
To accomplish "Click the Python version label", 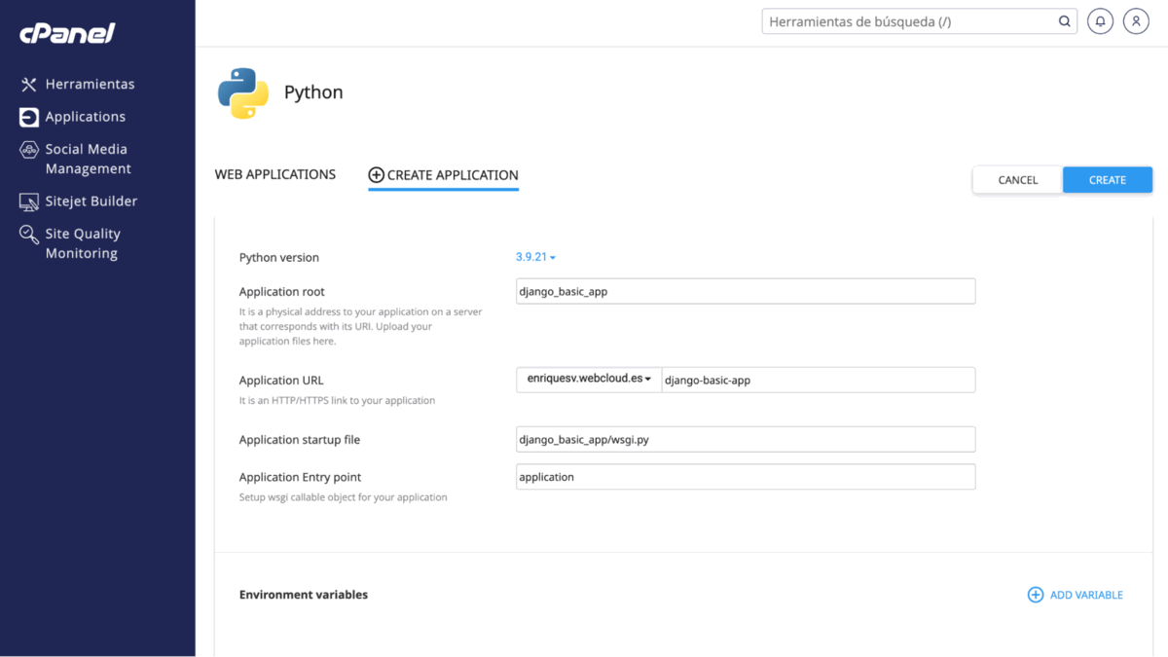I will [x=279, y=258].
